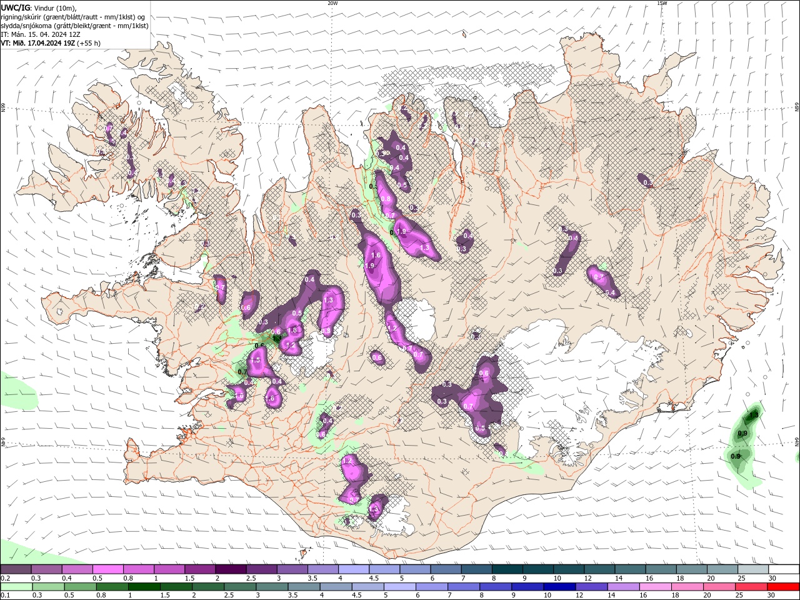The width and height of the screenshot is (800, 600).
Task: Pick the palest green lower swatch starting at 0.1
Action: click(15, 587)
